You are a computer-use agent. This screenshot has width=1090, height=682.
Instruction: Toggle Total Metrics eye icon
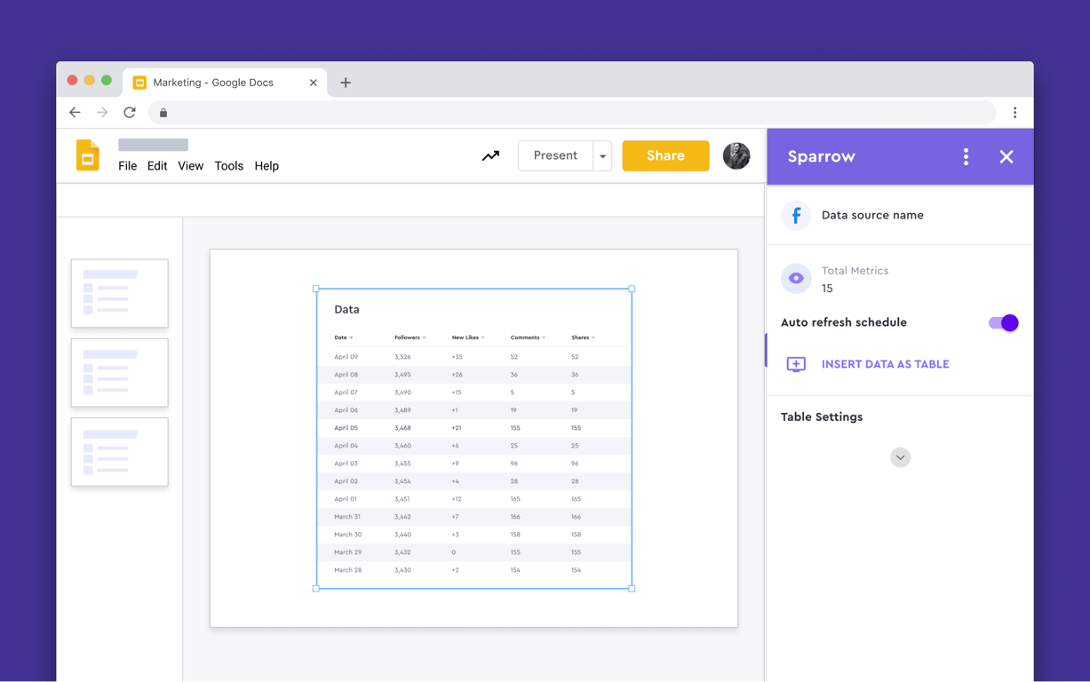pyautogui.click(x=796, y=278)
